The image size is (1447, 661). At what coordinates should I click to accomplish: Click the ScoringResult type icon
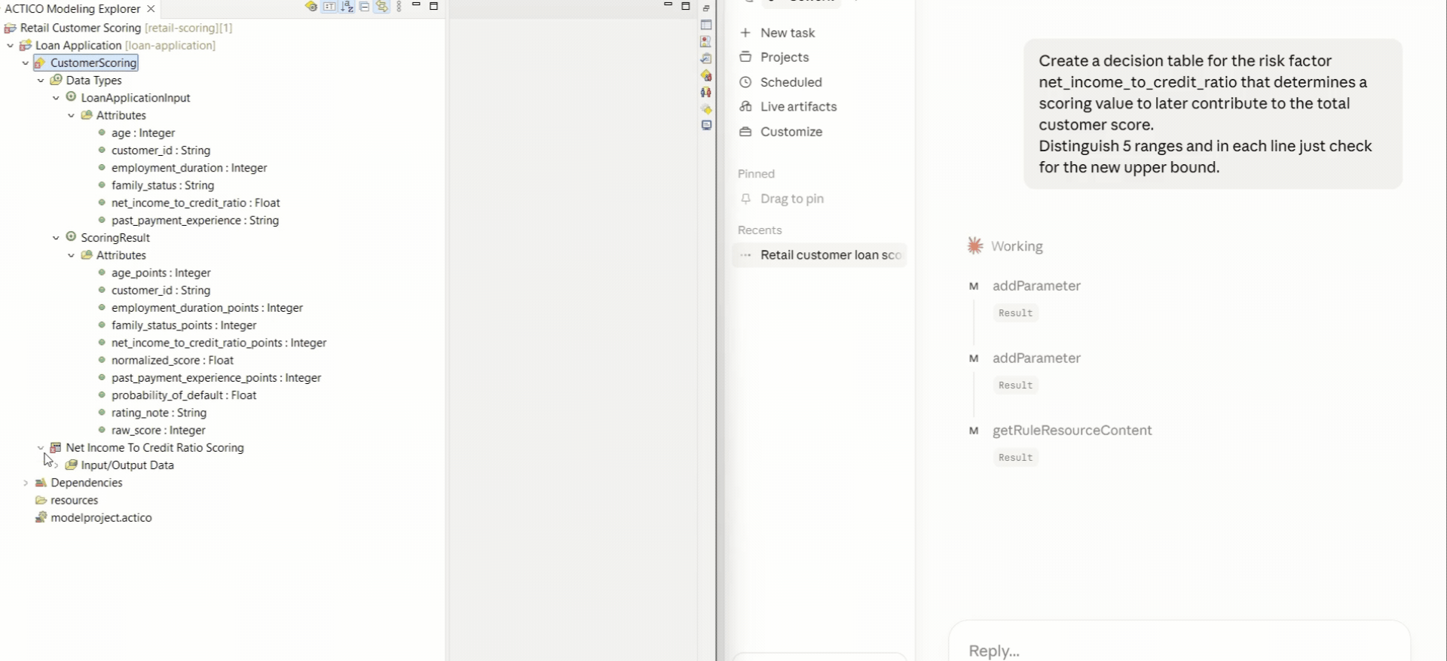(72, 237)
